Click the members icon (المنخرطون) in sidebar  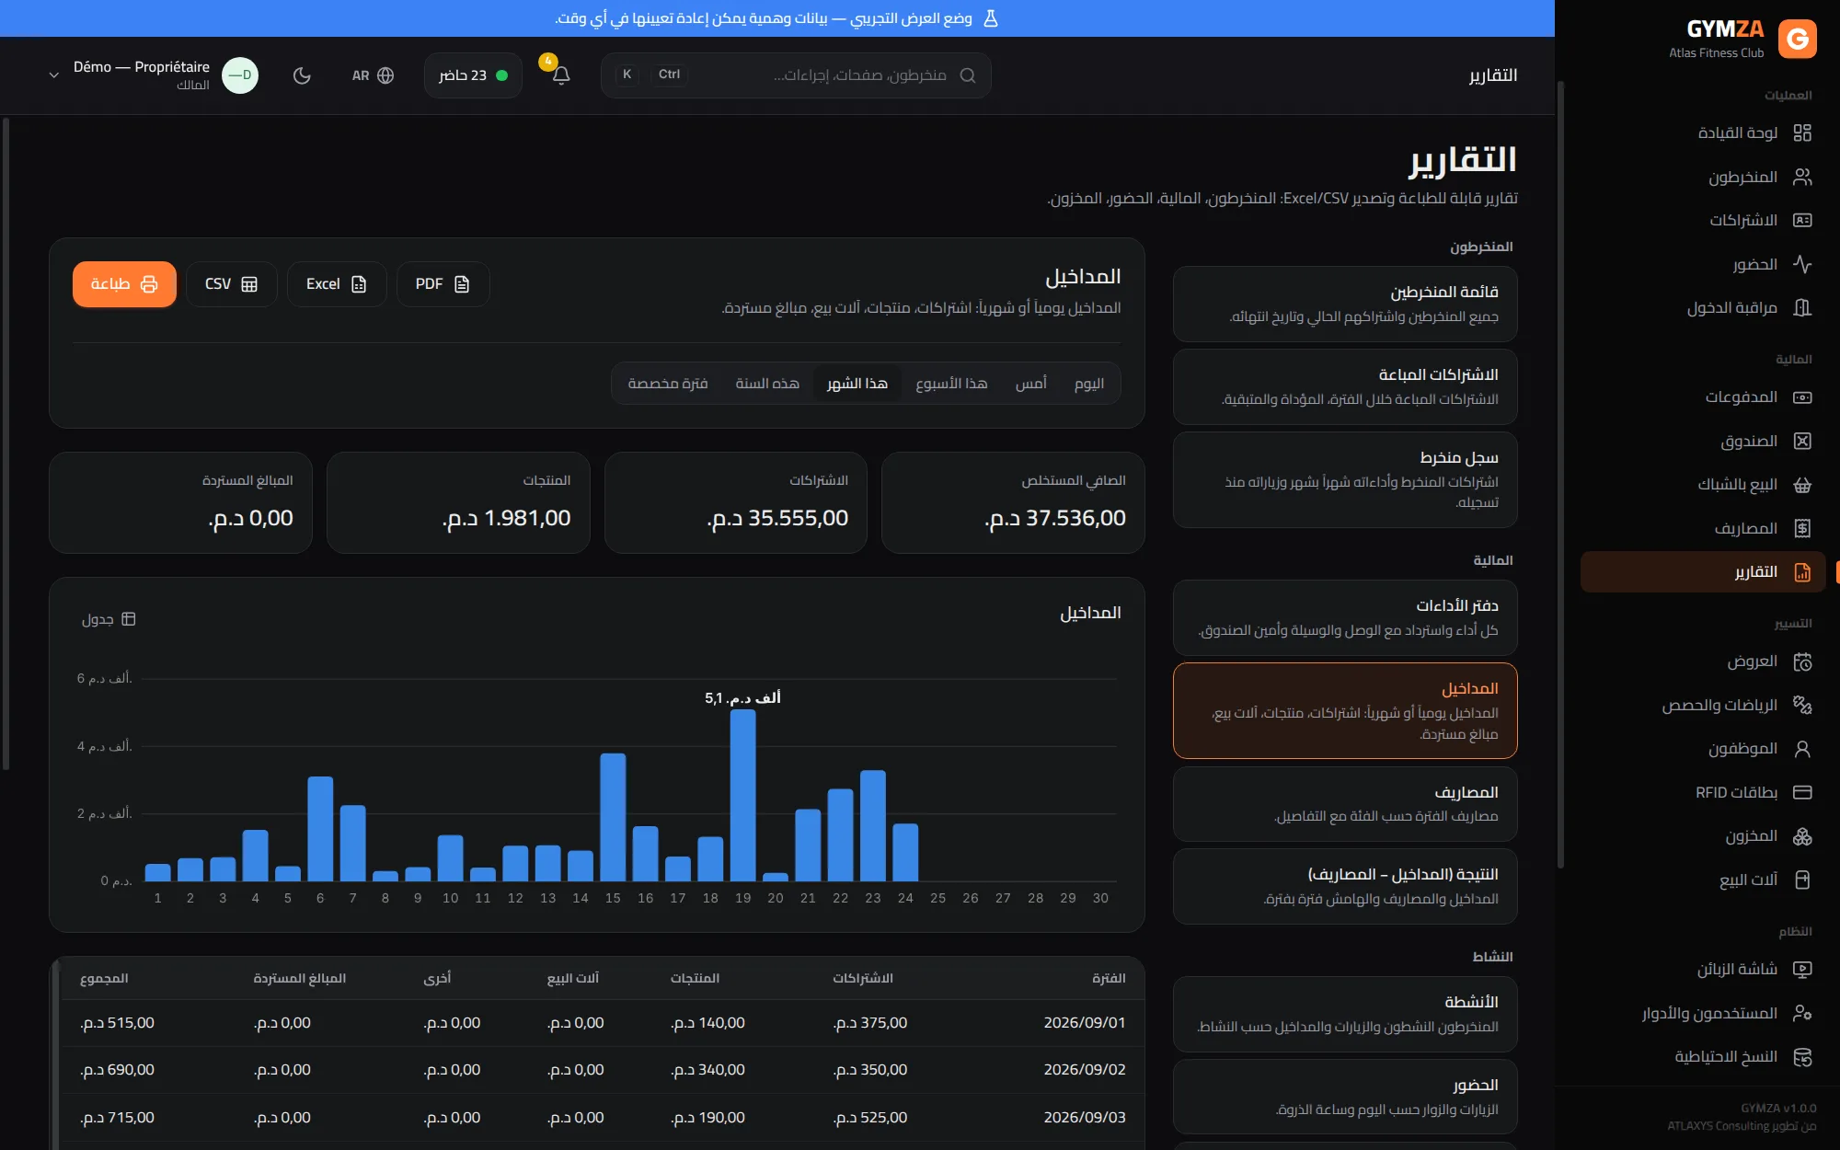click(x=1802, y=177)
